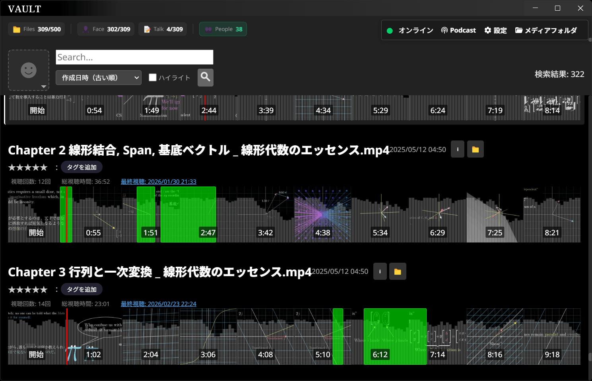
Task: Select the 2:44 marker in top timeline
Action: click(x=209, y=110)
